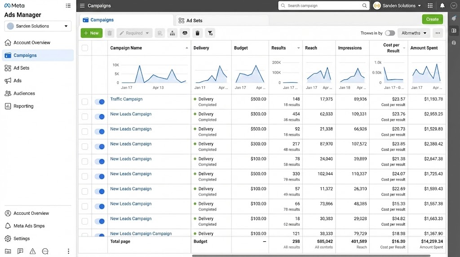The image size is (460, 257).
Task: Open the Results column dropdown arrow
Action: (x=298, y=48)
